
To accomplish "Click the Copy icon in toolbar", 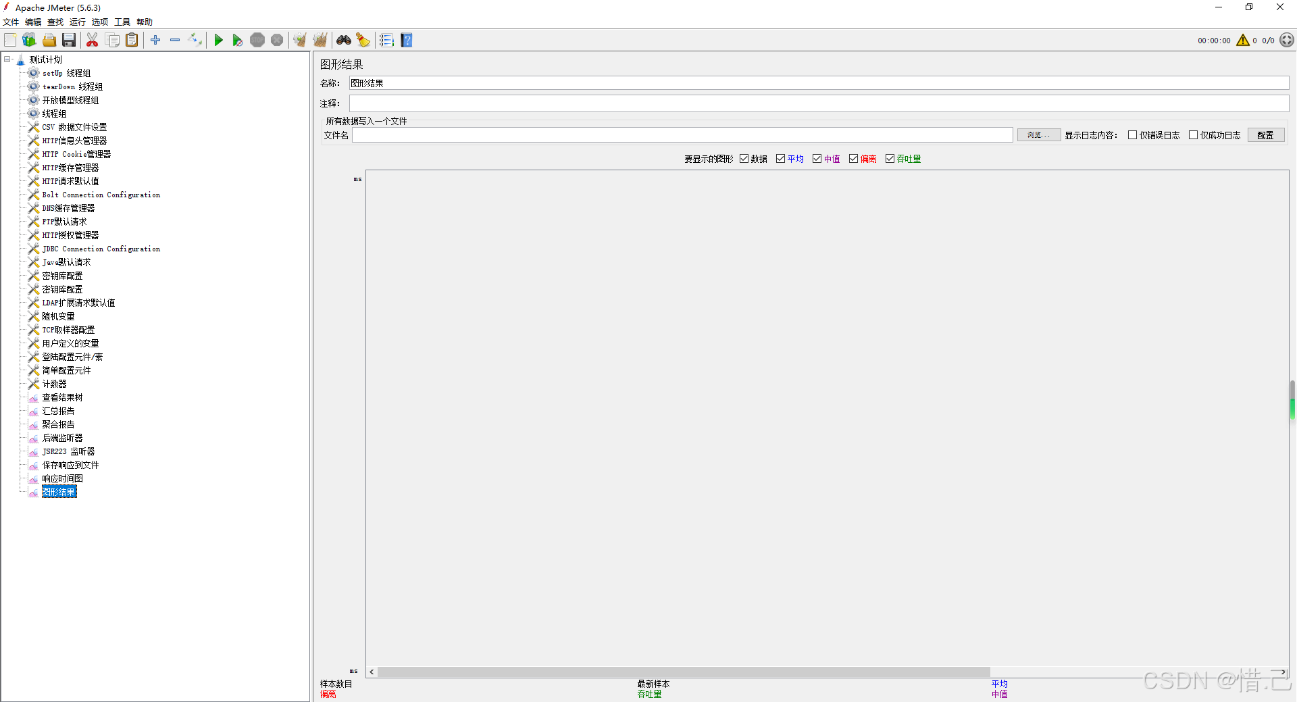I will [113, 41].
